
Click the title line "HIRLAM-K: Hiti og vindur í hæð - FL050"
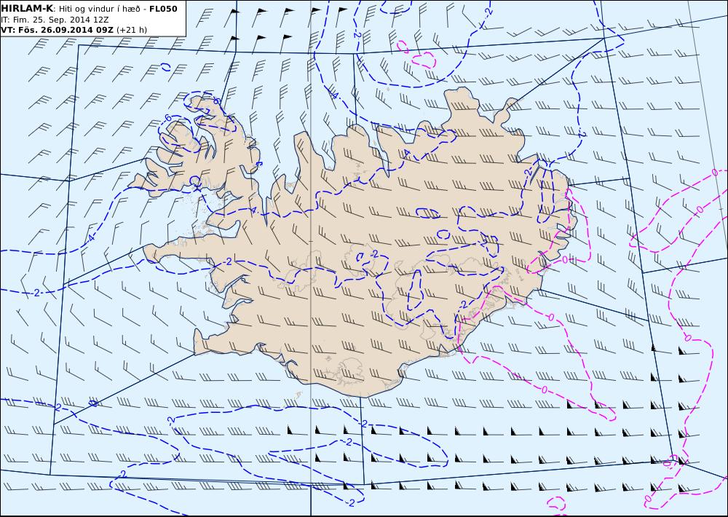point(89,8)
